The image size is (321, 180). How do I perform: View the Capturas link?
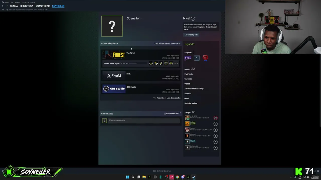pos(188,79)
